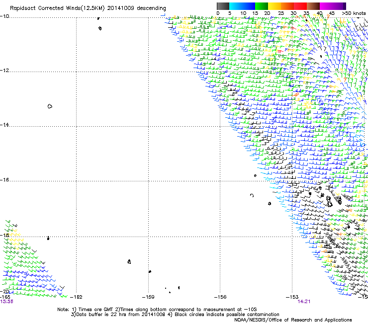The height and width of the screenshot is (323, 368).
Task: Click the -162 longitude axis label
Action: coord(76,297)
